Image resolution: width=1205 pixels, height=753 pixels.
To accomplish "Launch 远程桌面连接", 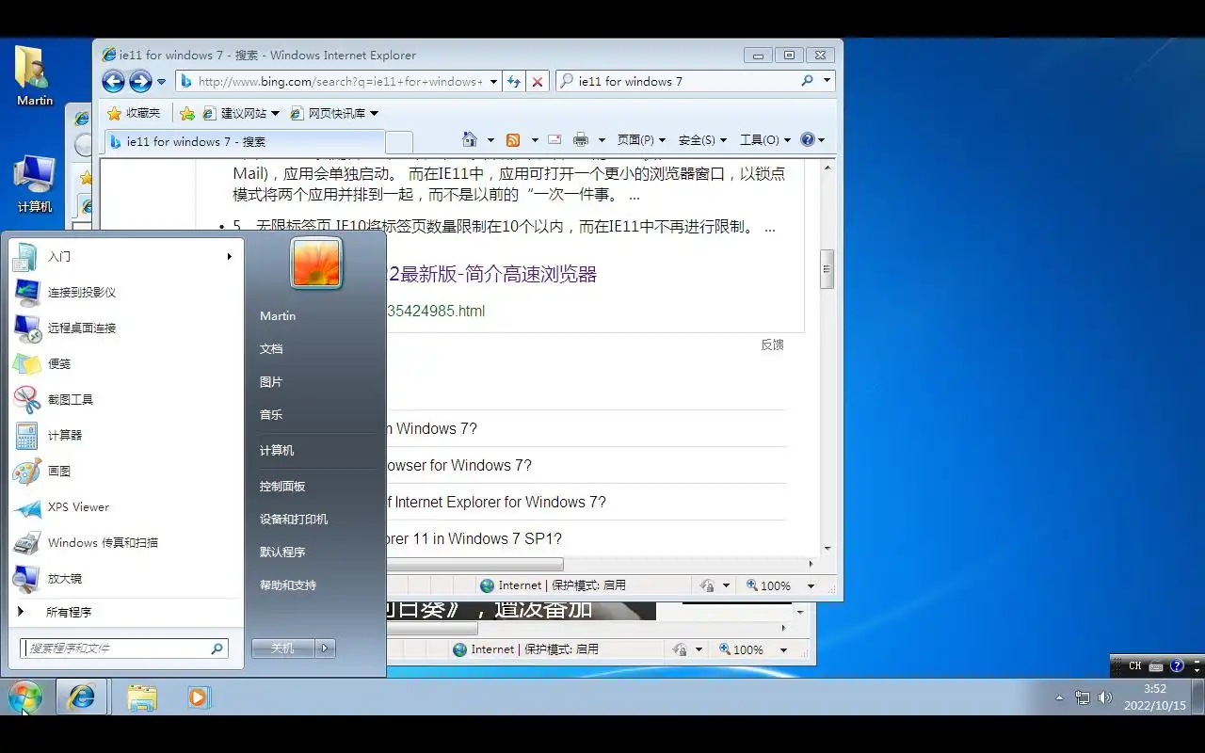I will point(124,328).
